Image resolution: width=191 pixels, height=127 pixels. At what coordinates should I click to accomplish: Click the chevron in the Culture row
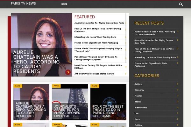point(178,84)
